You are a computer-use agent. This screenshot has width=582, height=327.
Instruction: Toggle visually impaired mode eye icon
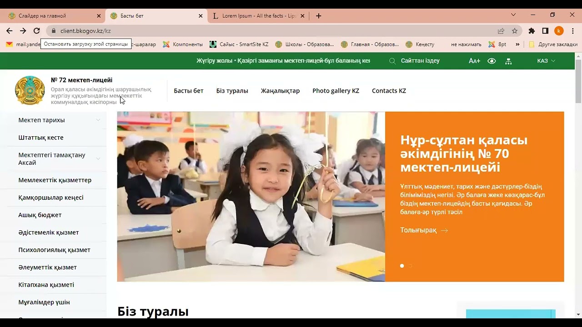(492, 61)
